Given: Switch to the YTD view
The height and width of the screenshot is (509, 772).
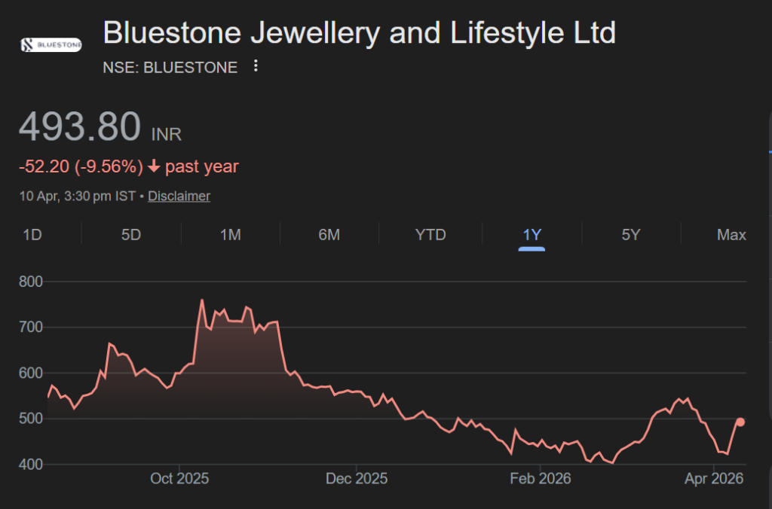Looking at the screenshot, I should (430, 234).
